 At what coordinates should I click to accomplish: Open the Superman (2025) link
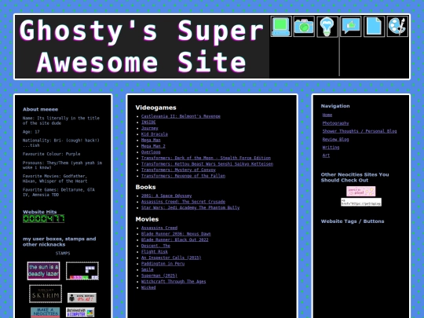(159, 276)
